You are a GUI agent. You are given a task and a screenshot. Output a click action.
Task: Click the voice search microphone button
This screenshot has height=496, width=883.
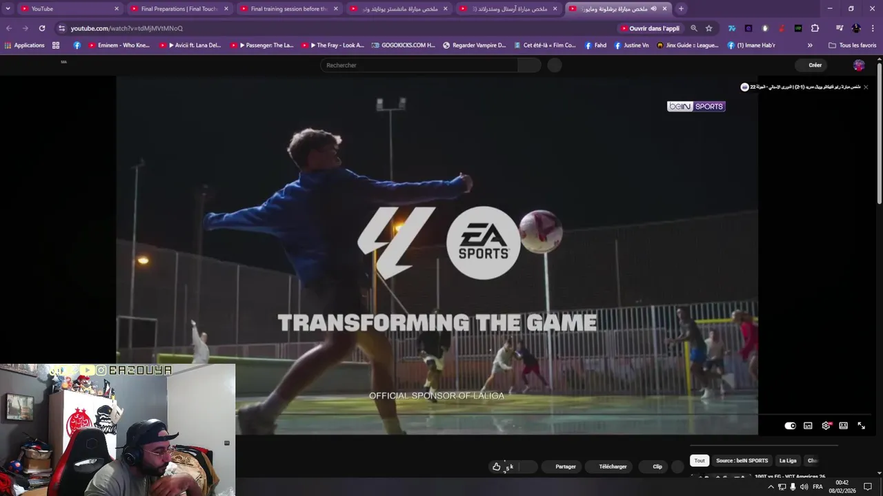point(555,65)
